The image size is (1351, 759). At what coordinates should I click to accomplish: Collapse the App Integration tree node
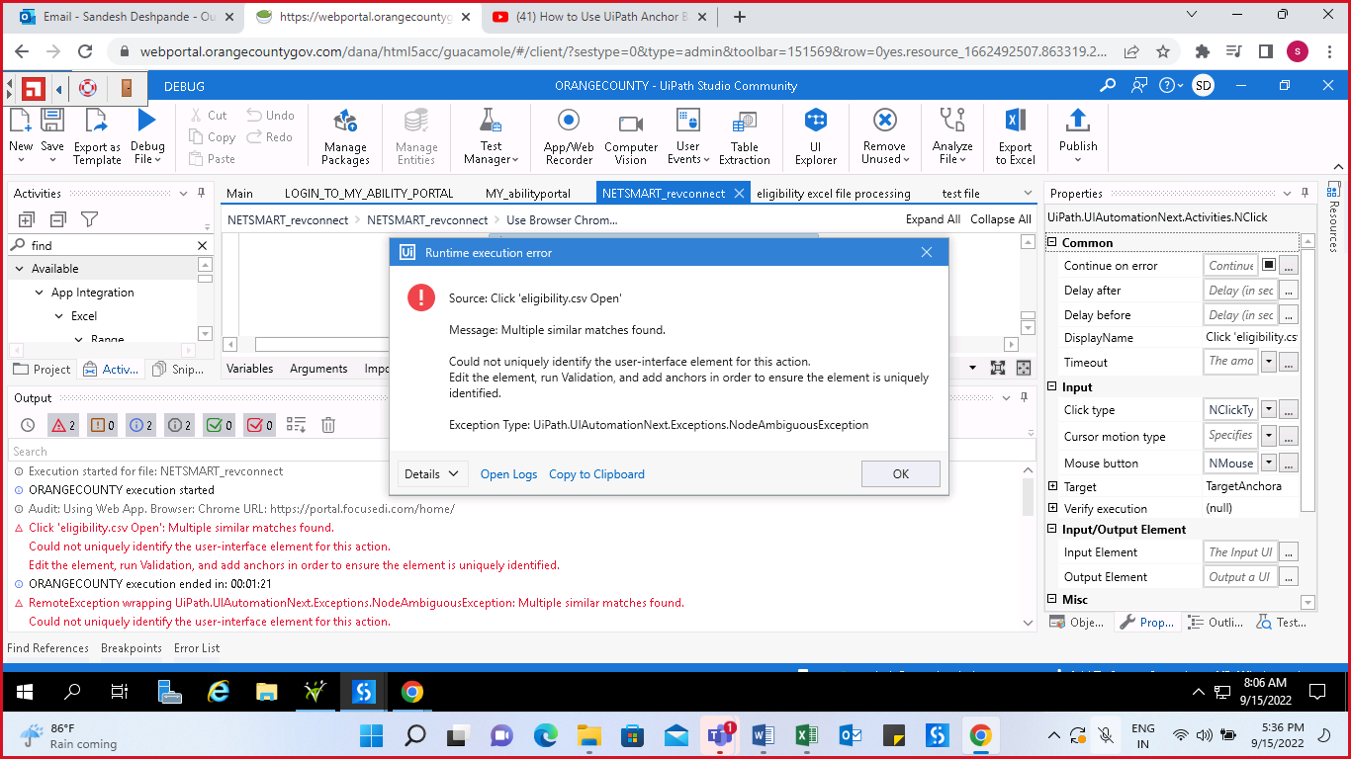click(41, 293)
